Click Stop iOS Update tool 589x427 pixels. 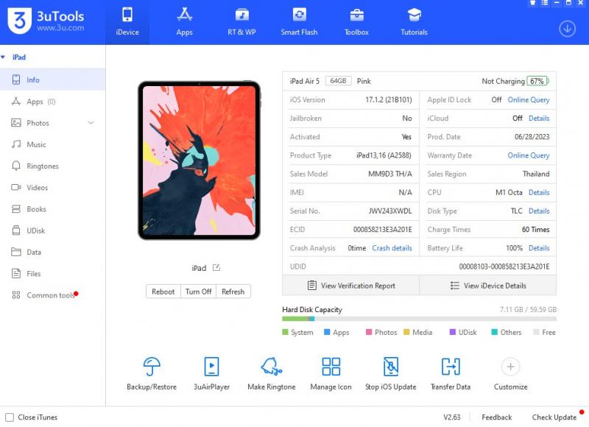[x=391, y=373]
